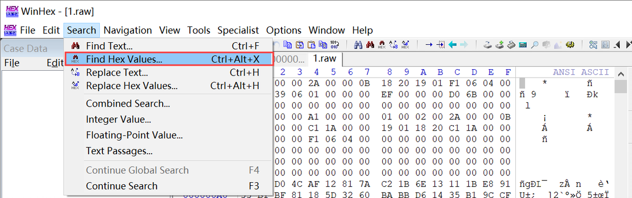Choose Replace Text menu entry
This screenshot has height=198, width=632.
tap(169, 73)
